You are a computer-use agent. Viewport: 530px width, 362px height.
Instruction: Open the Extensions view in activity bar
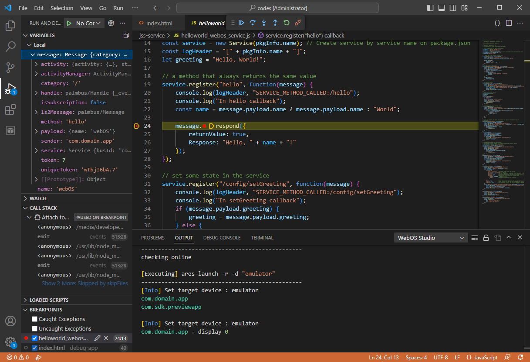click(x=10, y=110)
